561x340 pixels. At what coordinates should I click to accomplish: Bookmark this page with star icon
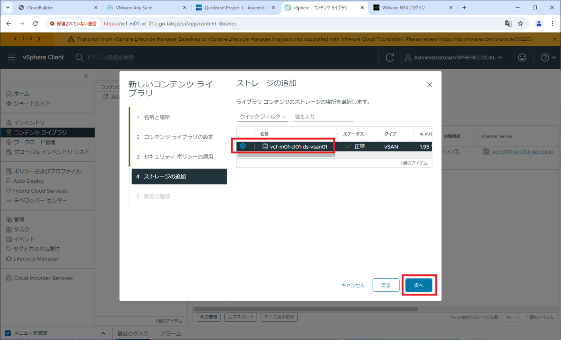click(x=520, y=23)
